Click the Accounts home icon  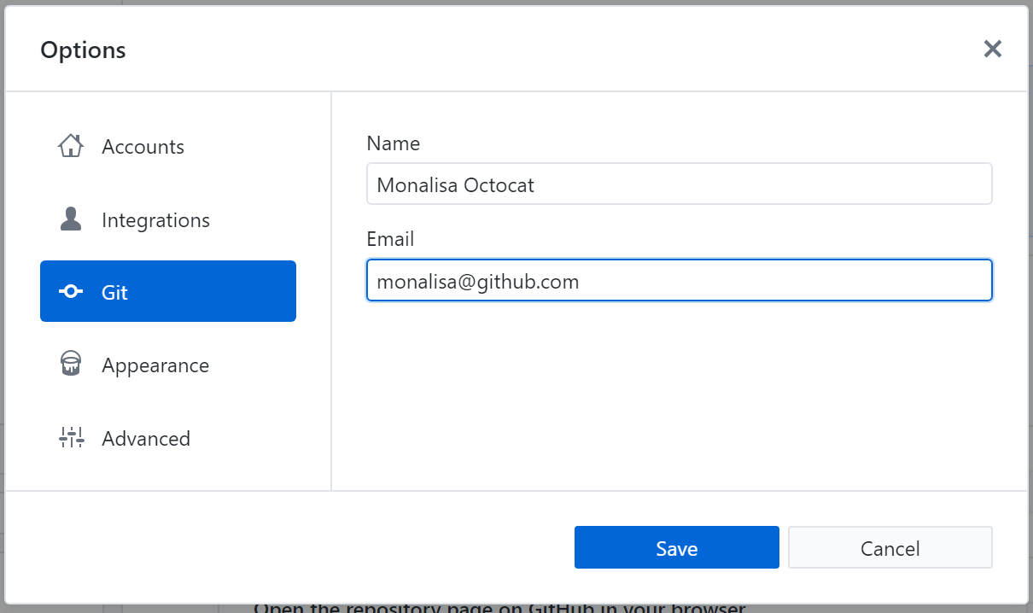point(71,146)
